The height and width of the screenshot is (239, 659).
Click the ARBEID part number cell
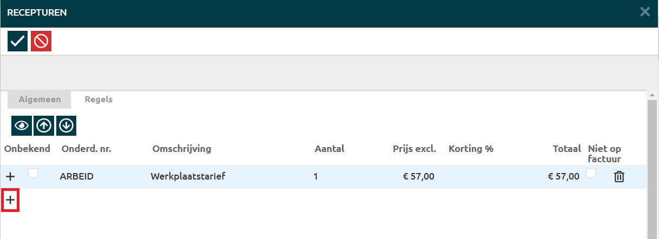(x=77, y=176)
